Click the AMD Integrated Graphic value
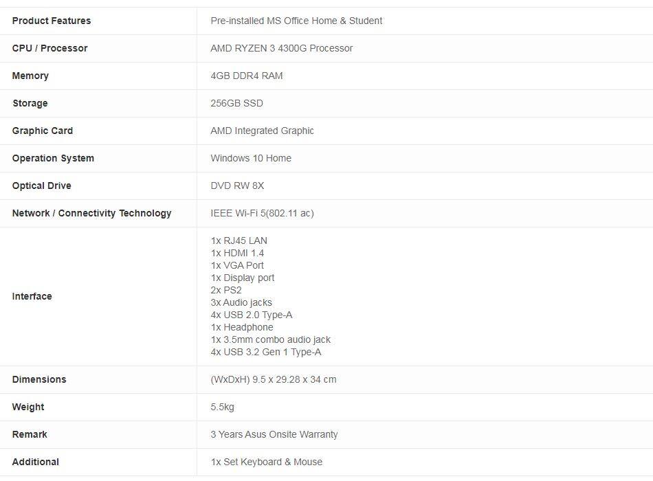Viewport: 653px width, 481px height. pos(262,131)
